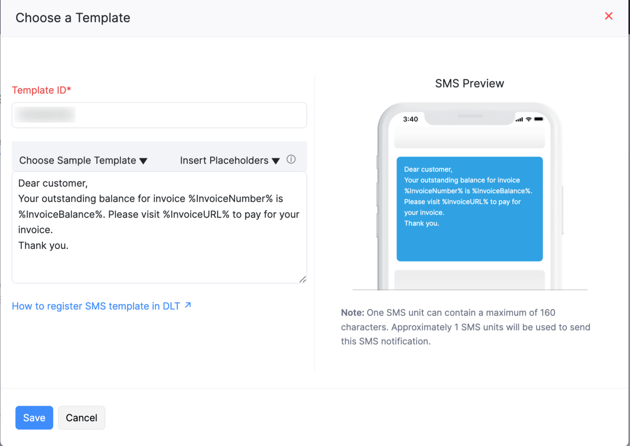Expand the Insert Placeholders dropdown
This screenshot has height=446, width=630.
point(230,161)
